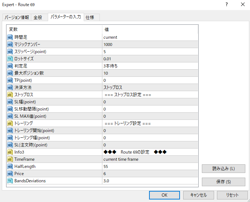Click the integer icon beside マジックナンバー

(x=10, y=44)
